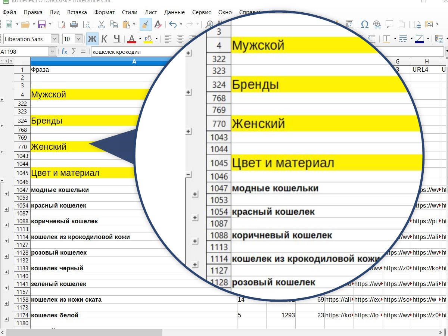448x336 pixels.
Task: Show outline level 1
Action: 2,61
